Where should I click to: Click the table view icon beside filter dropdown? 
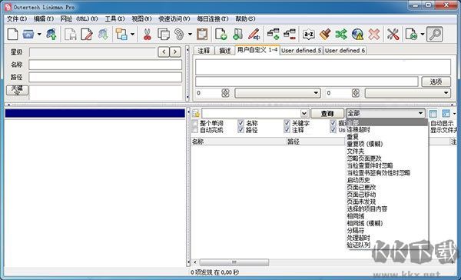(x=433, y=114)
